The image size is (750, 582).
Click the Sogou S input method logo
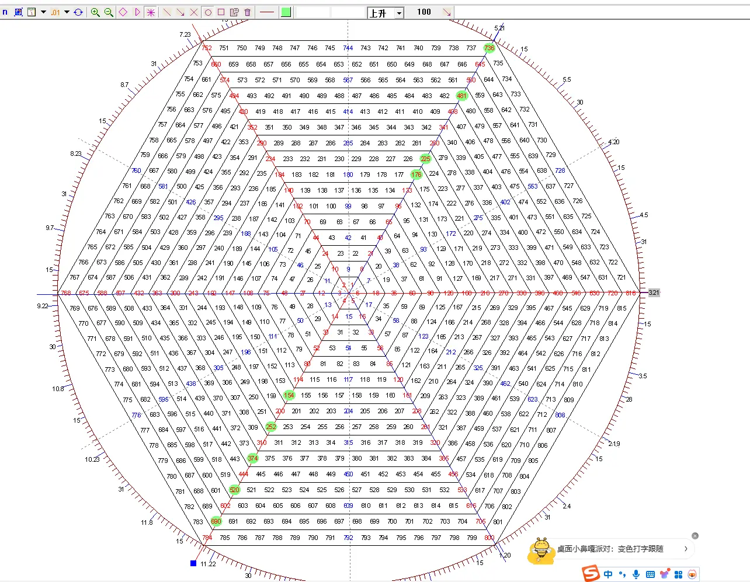click(591, 574)
